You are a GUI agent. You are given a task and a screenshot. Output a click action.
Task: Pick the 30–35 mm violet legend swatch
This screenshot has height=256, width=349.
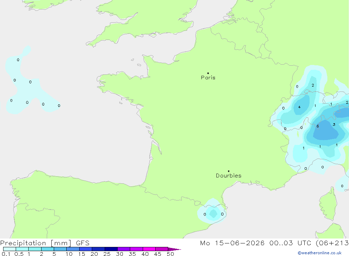(x=124, y=249)
